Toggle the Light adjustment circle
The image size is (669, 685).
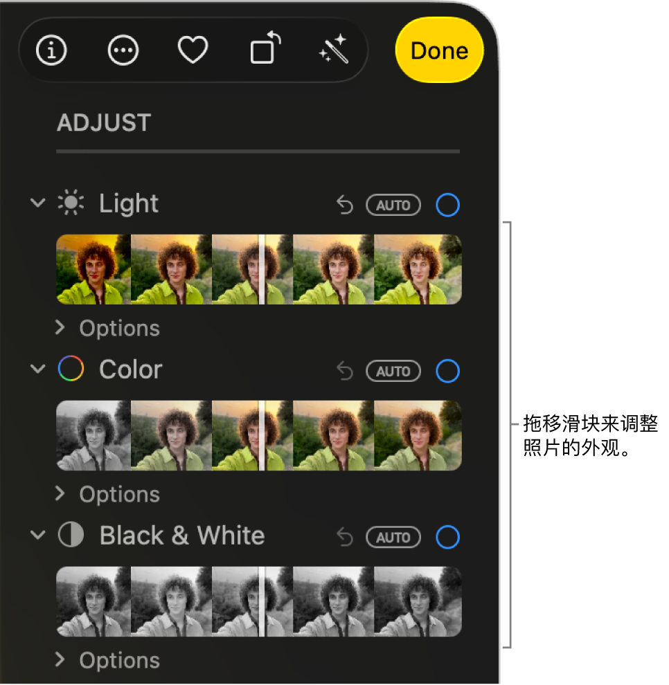pyautogui.click(x=448, y=205)
